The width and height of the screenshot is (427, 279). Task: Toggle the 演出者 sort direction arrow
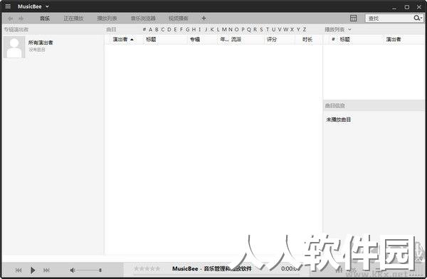[x=132, y=40]
